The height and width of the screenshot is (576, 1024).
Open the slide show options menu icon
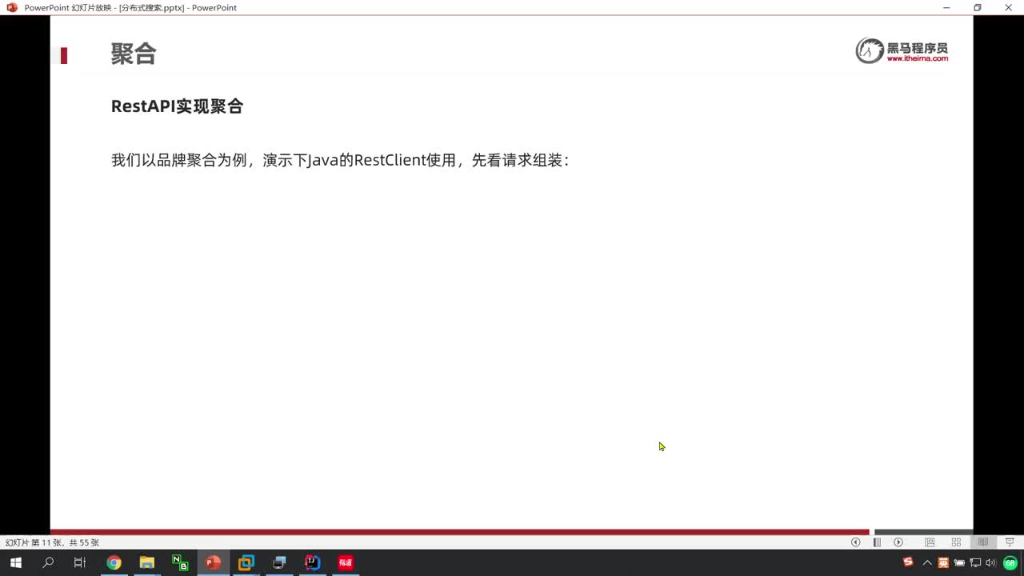pyautogui.click(x=877, y=542)
